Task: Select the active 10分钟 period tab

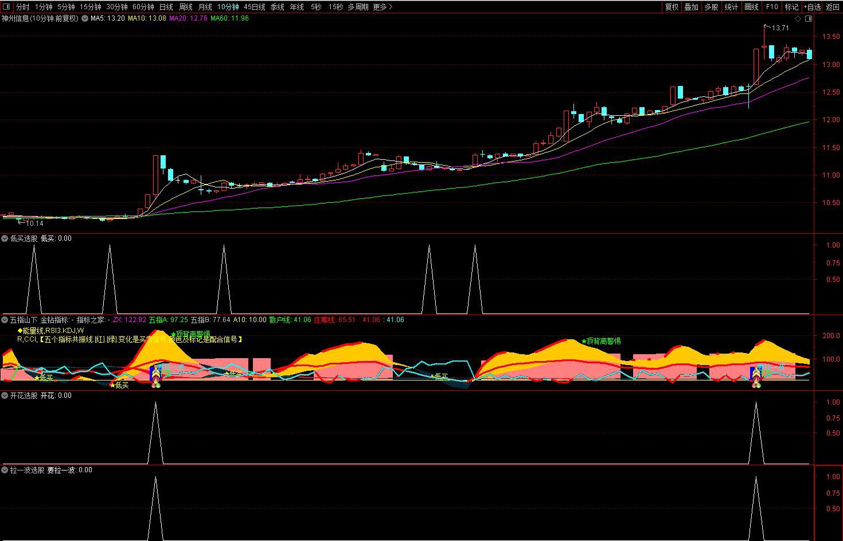Action: [x=228, y=7]
